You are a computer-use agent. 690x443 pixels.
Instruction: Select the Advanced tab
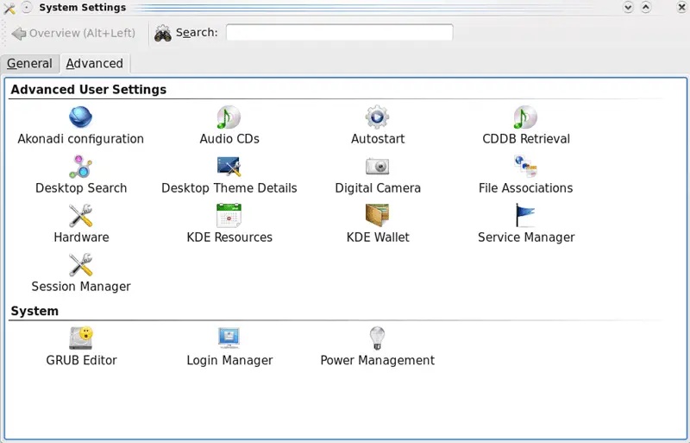pyautogui.click(x=95, y=64)
